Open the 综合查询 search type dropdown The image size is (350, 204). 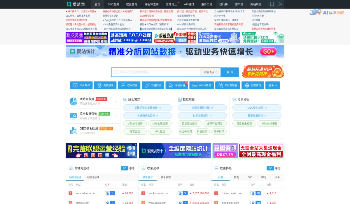coord(211,72)
